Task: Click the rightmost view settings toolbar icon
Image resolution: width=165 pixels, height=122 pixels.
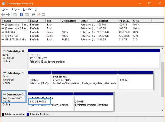Action: 44,14
